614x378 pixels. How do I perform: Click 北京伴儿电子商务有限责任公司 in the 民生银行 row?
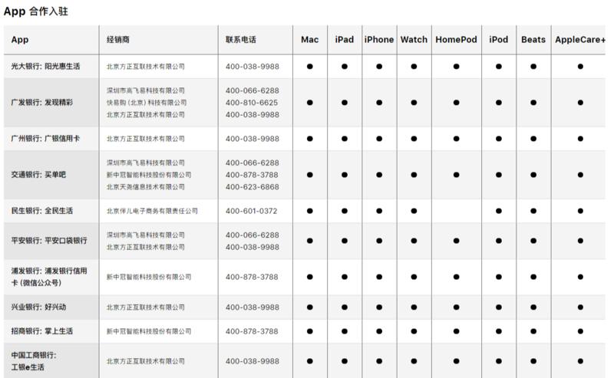tap(152, 211)
